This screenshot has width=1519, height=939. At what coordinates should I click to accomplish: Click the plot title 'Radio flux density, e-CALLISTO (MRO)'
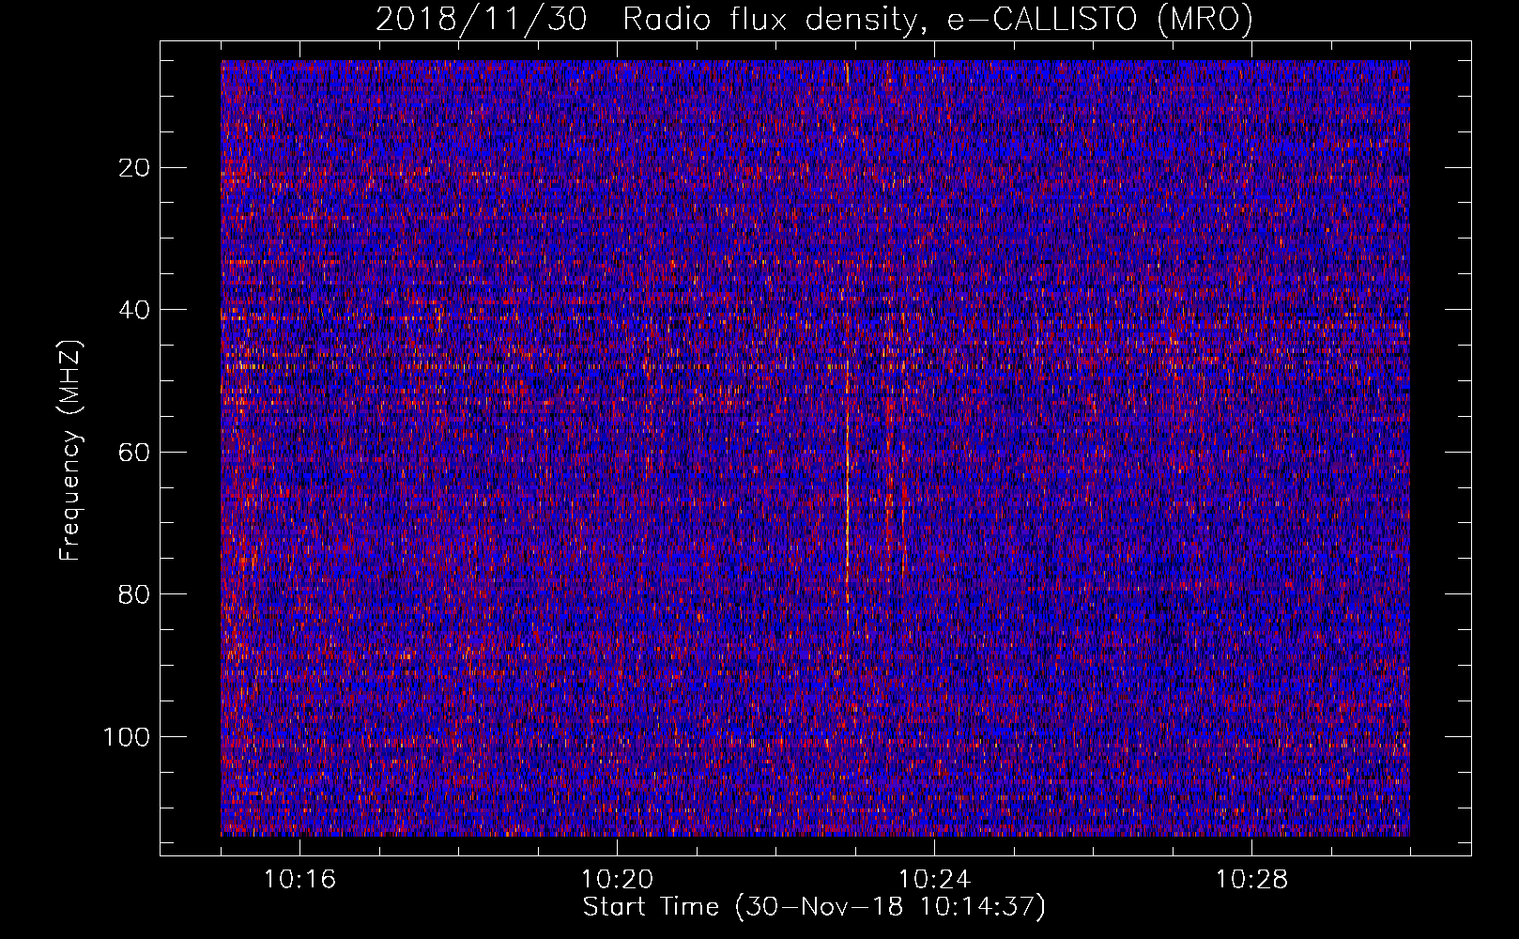coord(938,20)
